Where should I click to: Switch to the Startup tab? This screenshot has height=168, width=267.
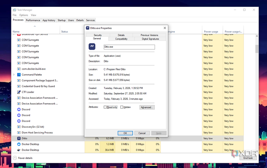click(61, 20)
